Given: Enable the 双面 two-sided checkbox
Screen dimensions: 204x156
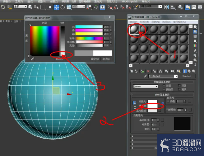Looking at the screenshot, I should pyautogui.click(x=179, y=85).
